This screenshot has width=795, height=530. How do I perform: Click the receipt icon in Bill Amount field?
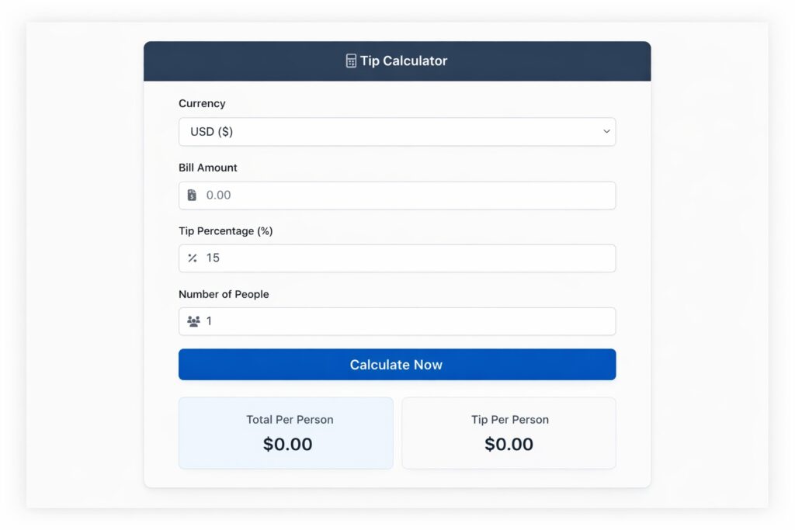[193, 195]
